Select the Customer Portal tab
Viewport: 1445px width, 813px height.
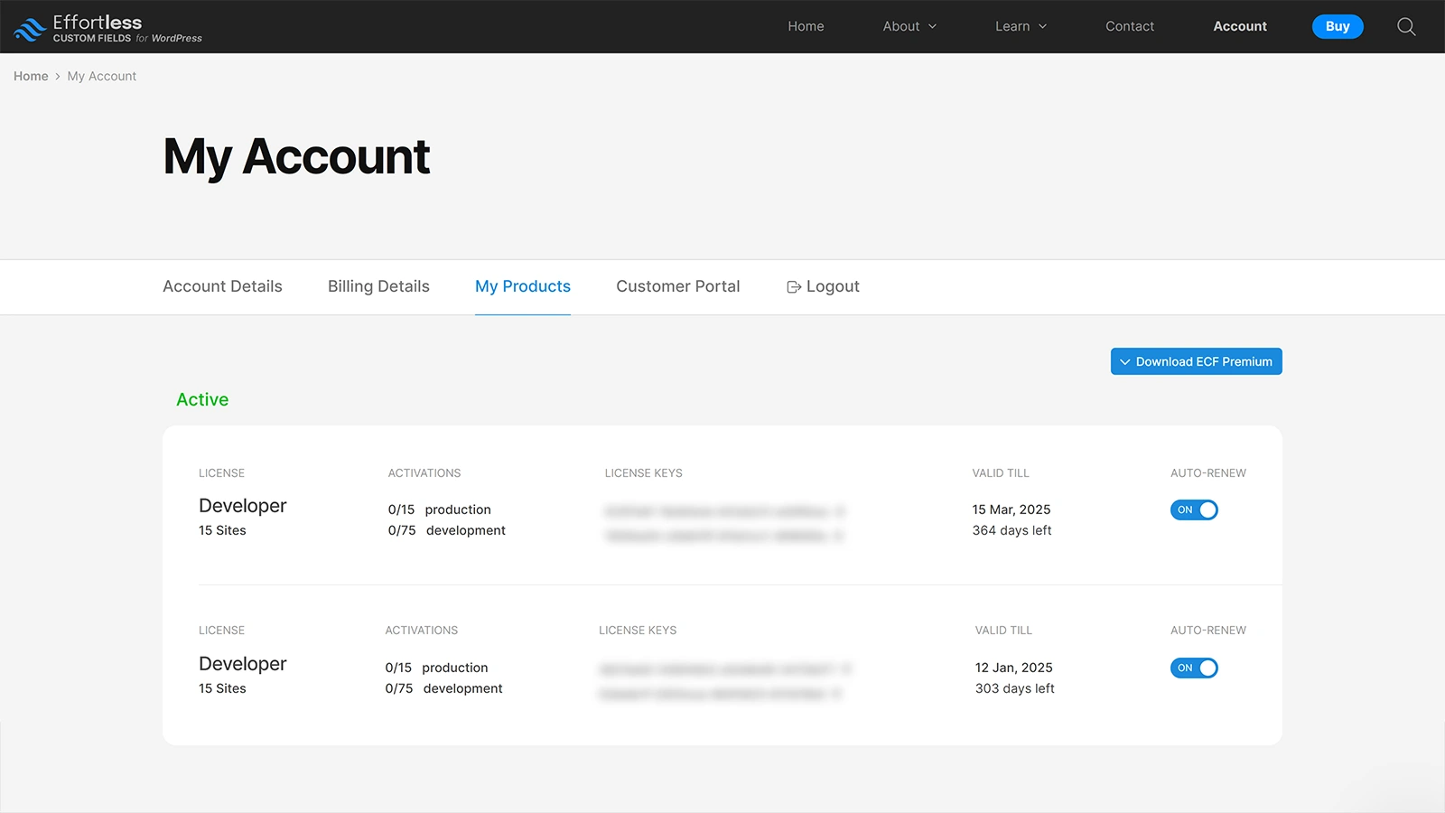pyautogui.click(x=677, y=286)
